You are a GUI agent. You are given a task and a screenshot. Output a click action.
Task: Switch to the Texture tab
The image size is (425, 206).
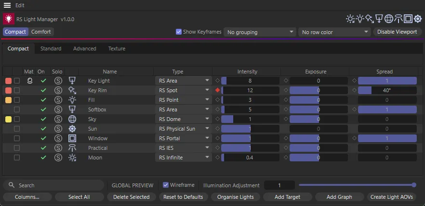tap(117, 48)
